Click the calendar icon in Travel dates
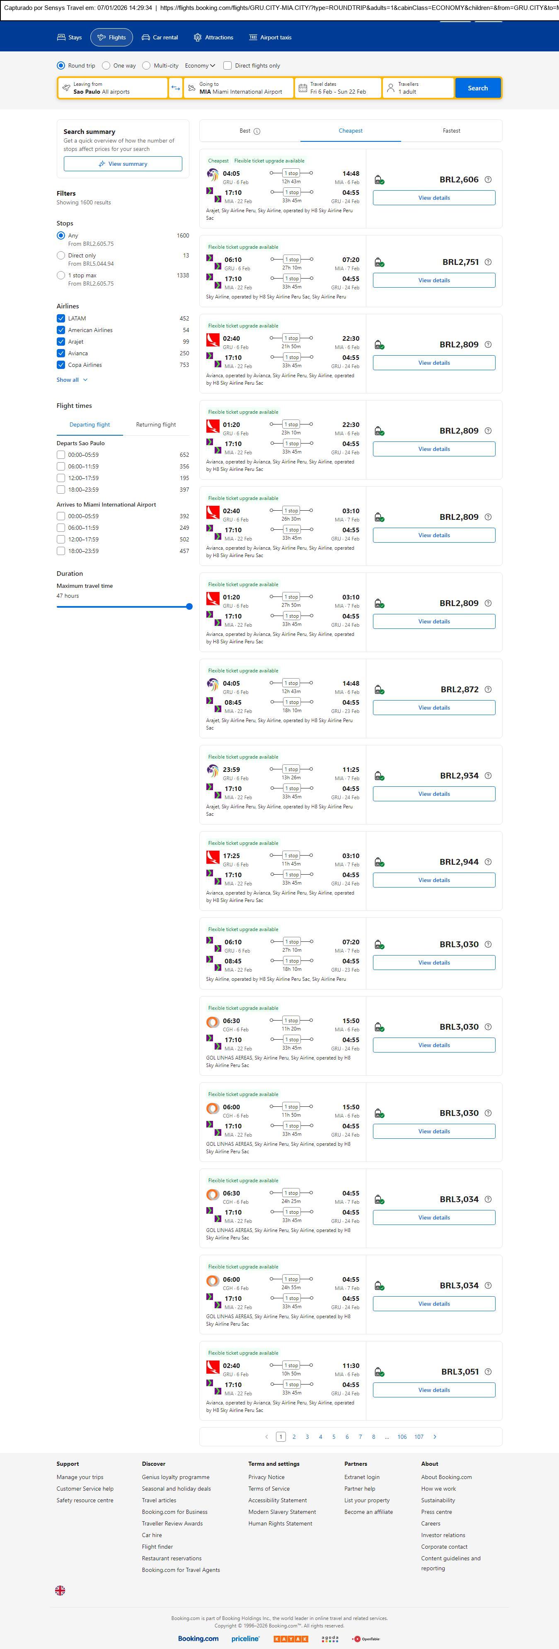This screenshot has height=1649, width=559. click(303, 88)
